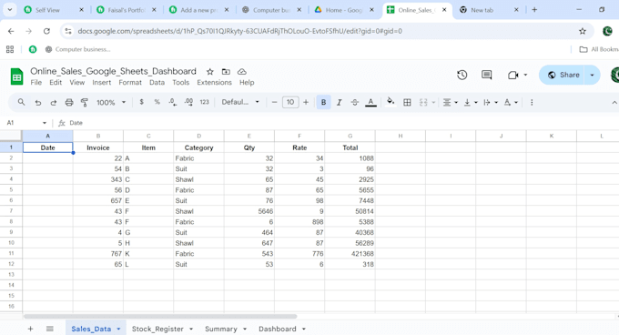Switch to Summary sheet tab
This screenshot has width=619, height=335.
(x=220, y=329)
